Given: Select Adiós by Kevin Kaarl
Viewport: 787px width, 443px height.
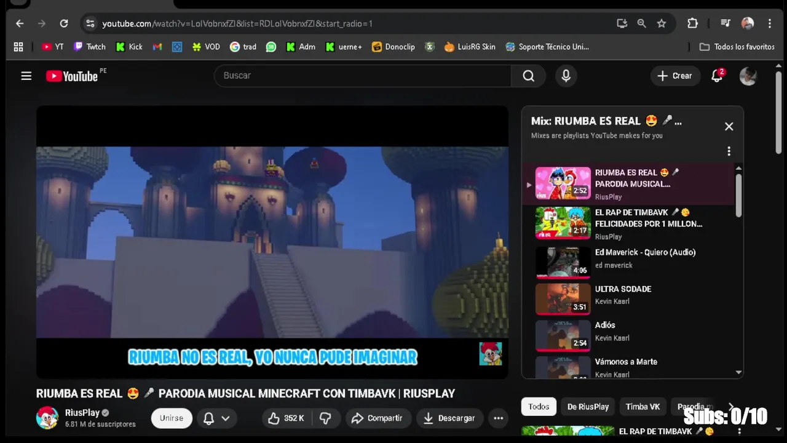Looking at the screenshot, I should coord(628,334).
